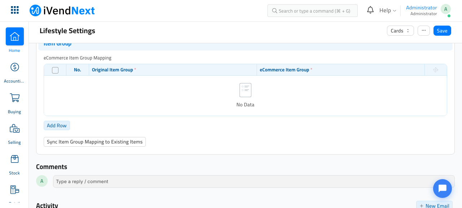Click the iVendNext logo
The image size is (462, 208).
[62, 10]
